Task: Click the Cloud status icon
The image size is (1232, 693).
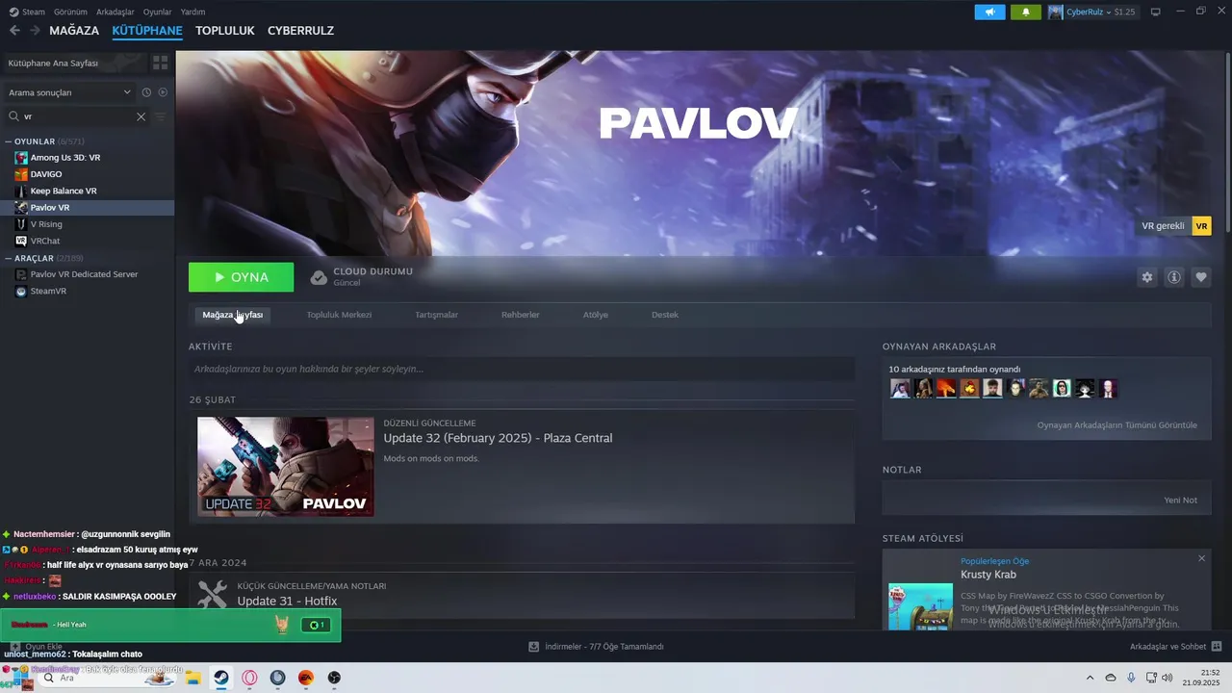Action: 319,277
